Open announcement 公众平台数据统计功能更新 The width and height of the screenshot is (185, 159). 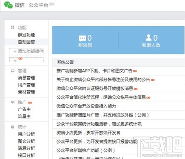point(99,124)
